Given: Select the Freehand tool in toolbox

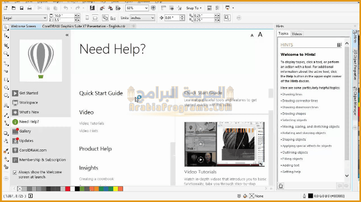Looking at the screenshot, I should [6, 64].
